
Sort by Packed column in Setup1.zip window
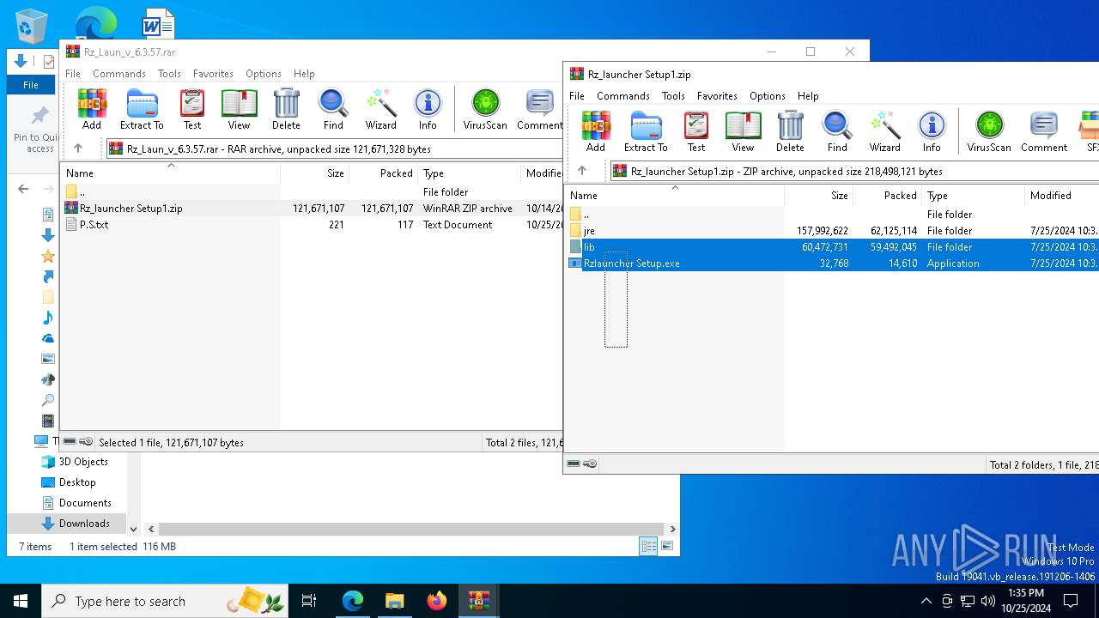[887, 195]
